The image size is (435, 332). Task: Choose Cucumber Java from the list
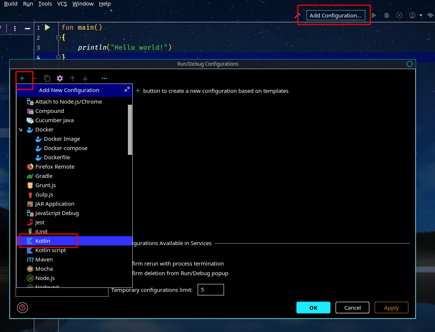74,120
